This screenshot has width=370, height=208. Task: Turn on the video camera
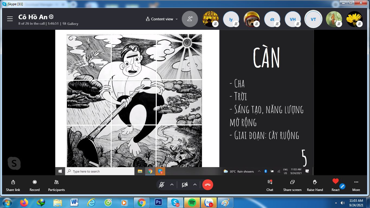pos(185,185)
